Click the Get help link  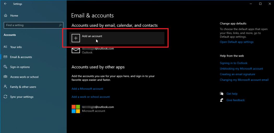coord(232,94)
